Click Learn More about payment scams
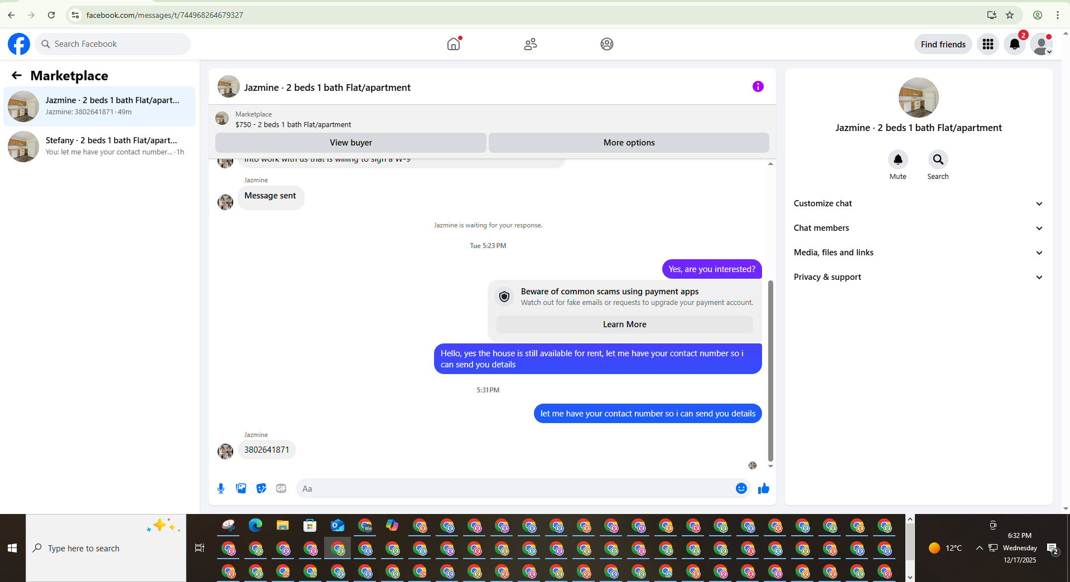 [x=624, y=324]
